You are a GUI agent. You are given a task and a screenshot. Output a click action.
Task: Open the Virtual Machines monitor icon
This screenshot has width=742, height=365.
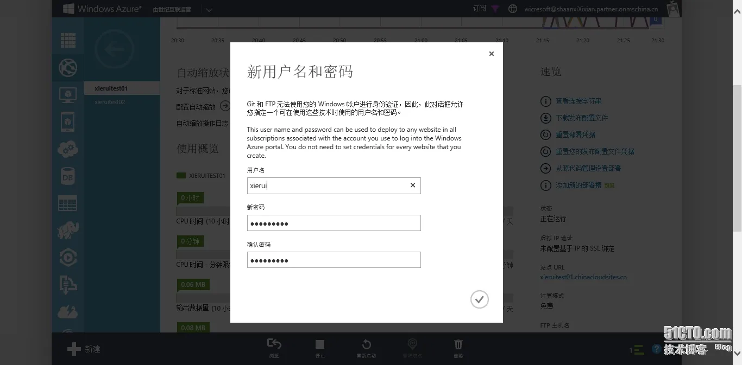point(68,95)
